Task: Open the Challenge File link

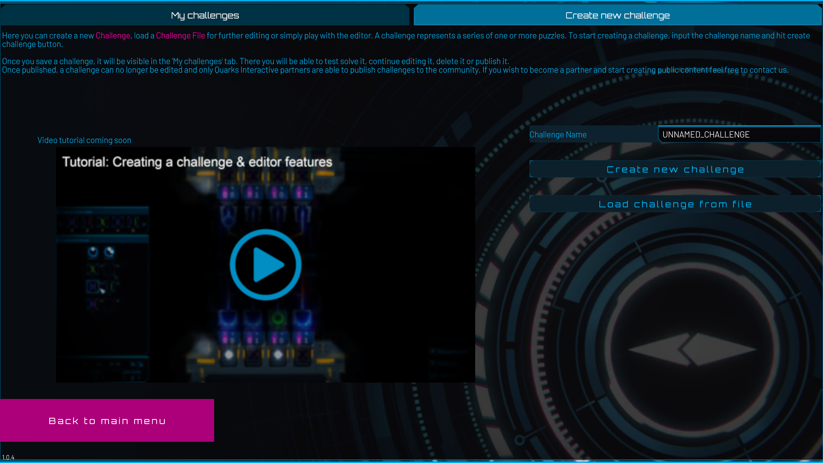Action: click(181, 35)
